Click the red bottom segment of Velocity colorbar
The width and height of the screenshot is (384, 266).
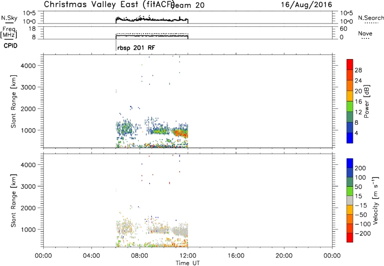[350, 238]
